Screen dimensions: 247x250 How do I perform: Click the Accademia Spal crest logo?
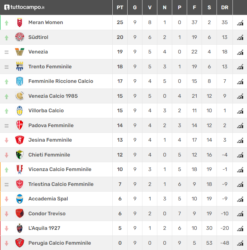19,199
